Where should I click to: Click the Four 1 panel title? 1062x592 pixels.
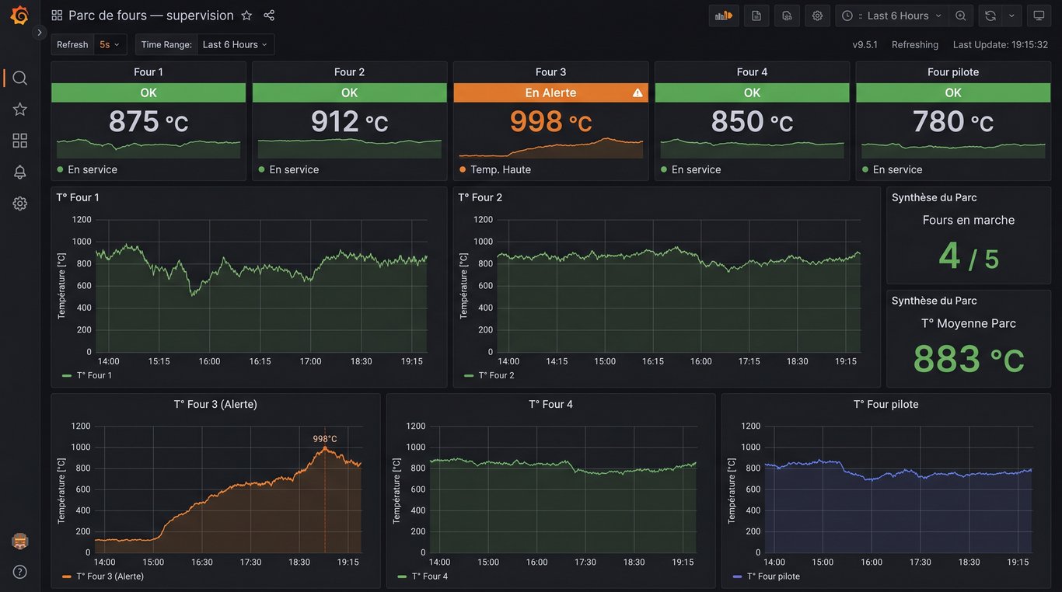[x=148, y=71]
